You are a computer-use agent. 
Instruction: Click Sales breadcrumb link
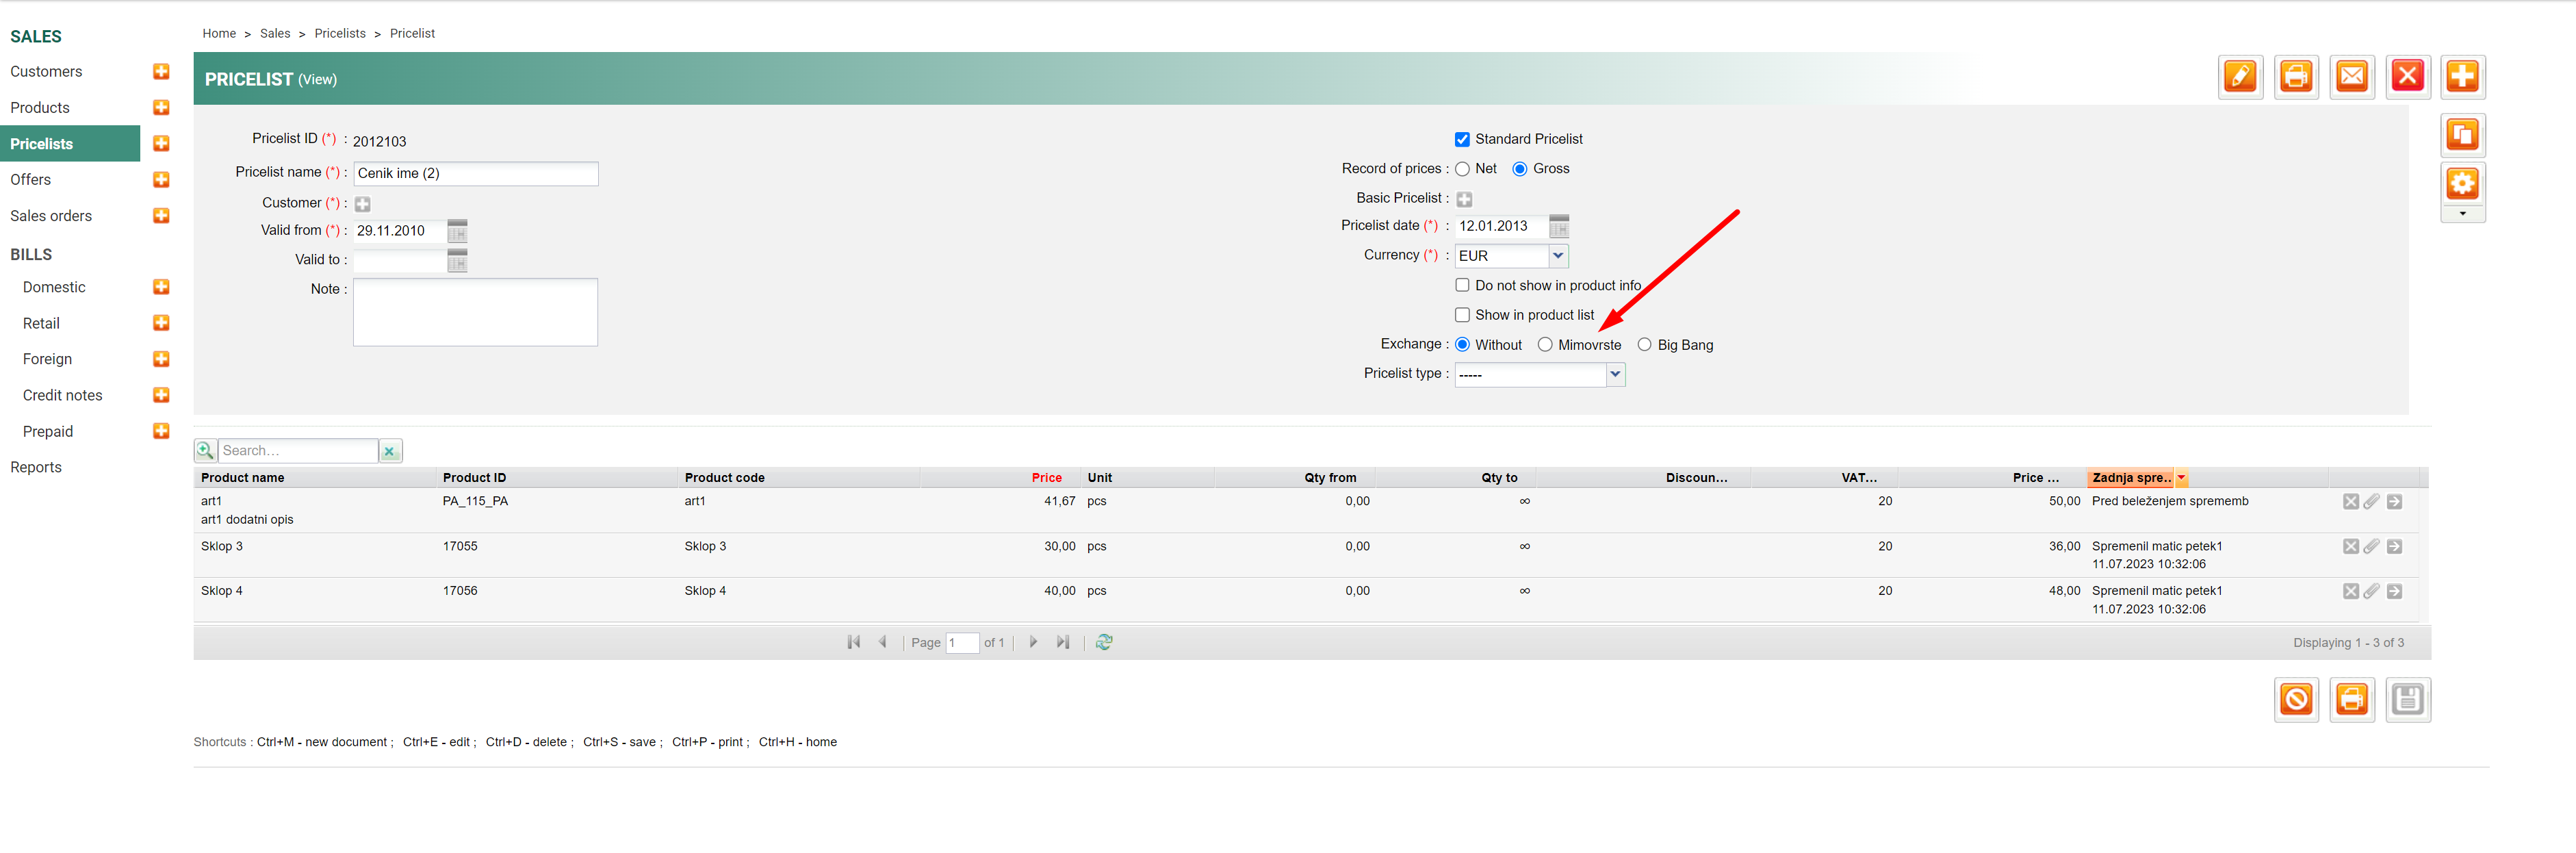[275, 33]
